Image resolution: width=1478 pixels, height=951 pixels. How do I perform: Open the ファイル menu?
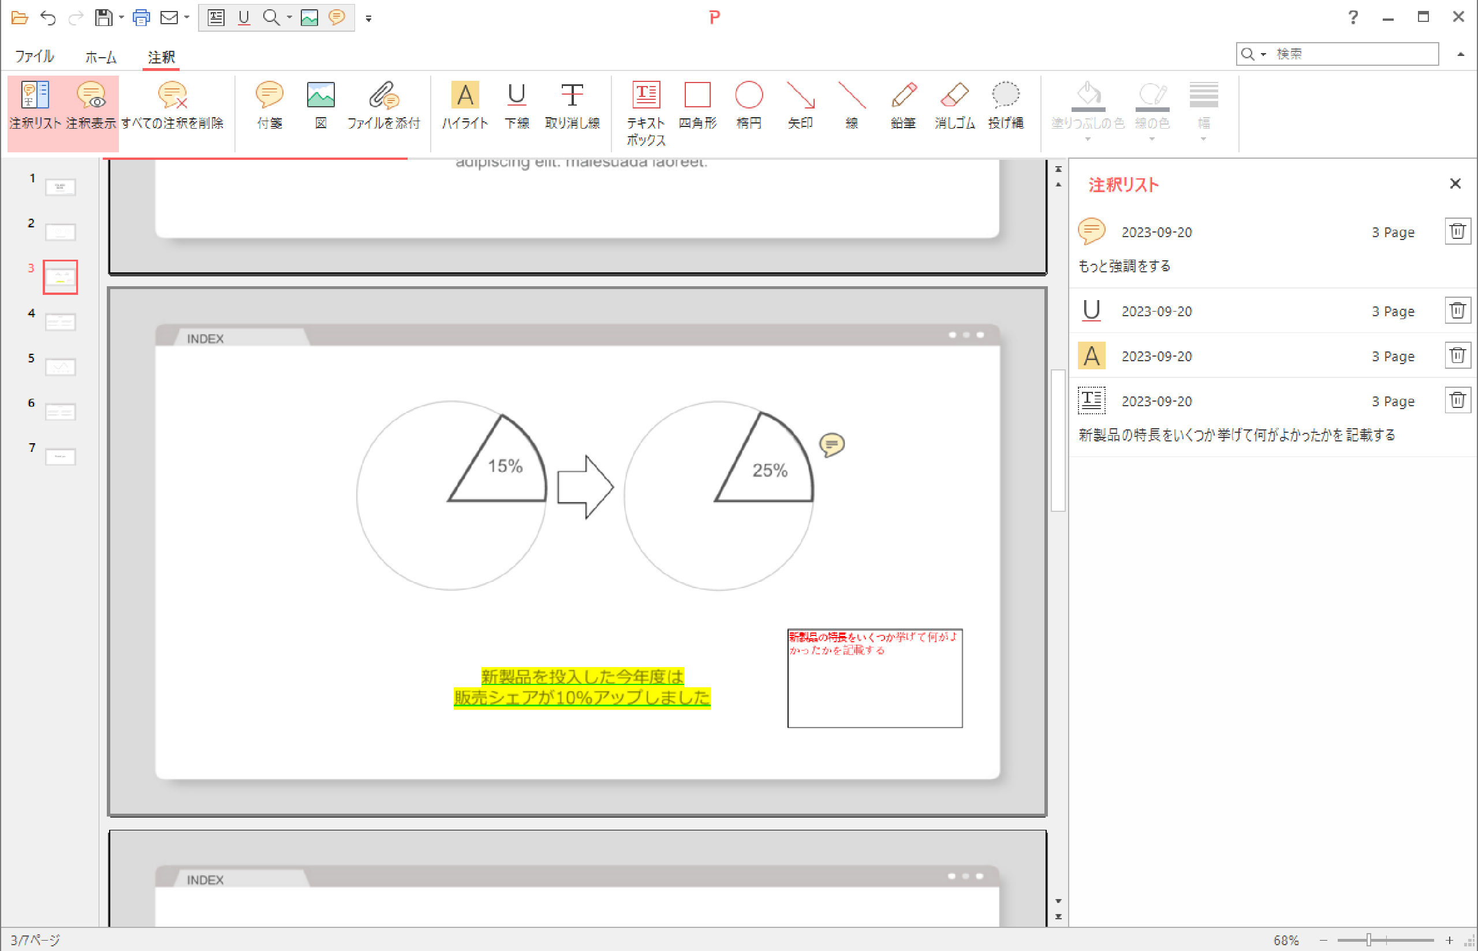[x=34, y=57]
